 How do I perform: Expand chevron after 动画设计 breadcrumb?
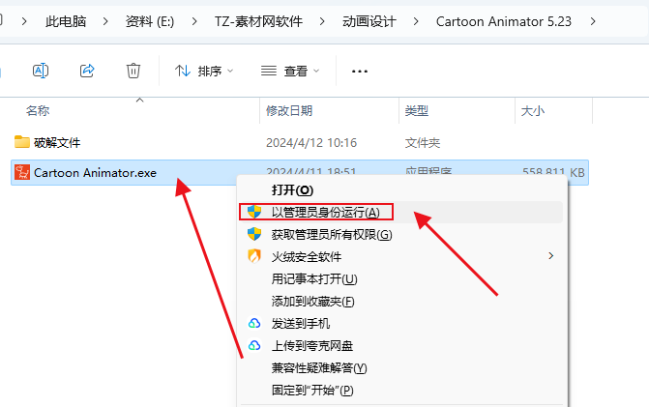tap(416, 21)
